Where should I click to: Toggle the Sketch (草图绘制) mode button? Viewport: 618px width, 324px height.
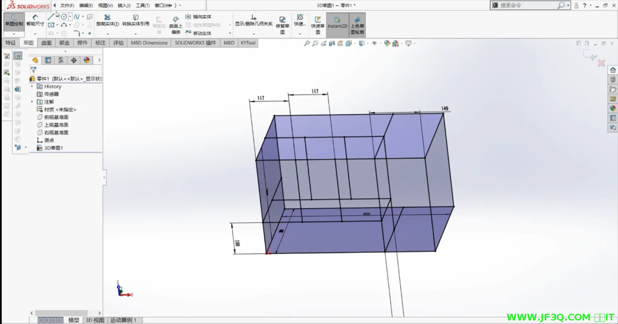(14, 20)
